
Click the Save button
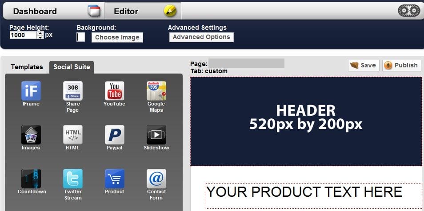363,65
